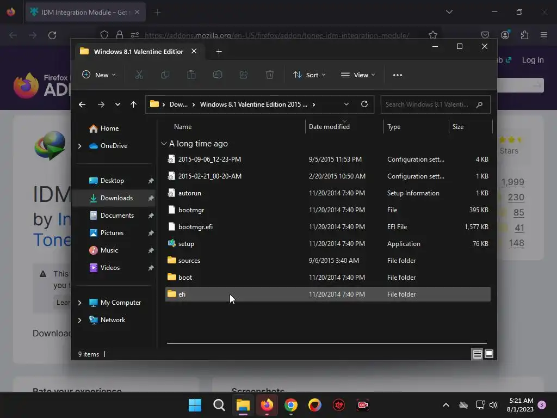Click the 1,999 ratings count link
557x418 pixels.
pyautogui.click(x=512, y=182)
